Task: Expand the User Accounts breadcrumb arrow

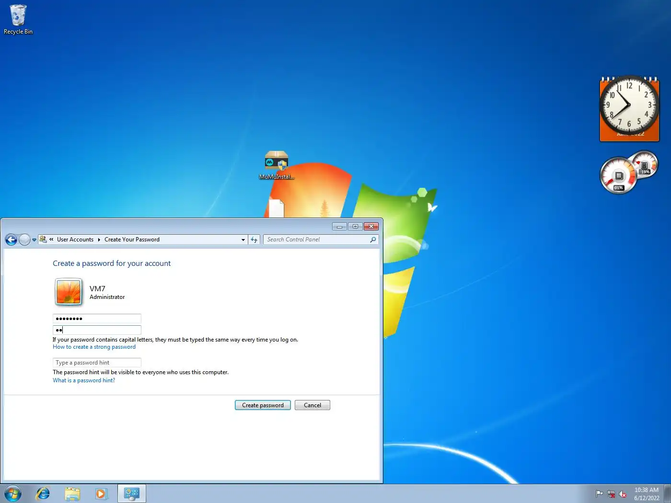Action: click(x=99, y=240)
